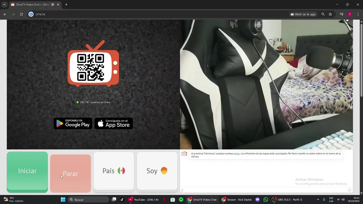This screenshot has height=204, width=363.
Task: Click the camera-in-use indicator in address bar
Action: (31, 14)
